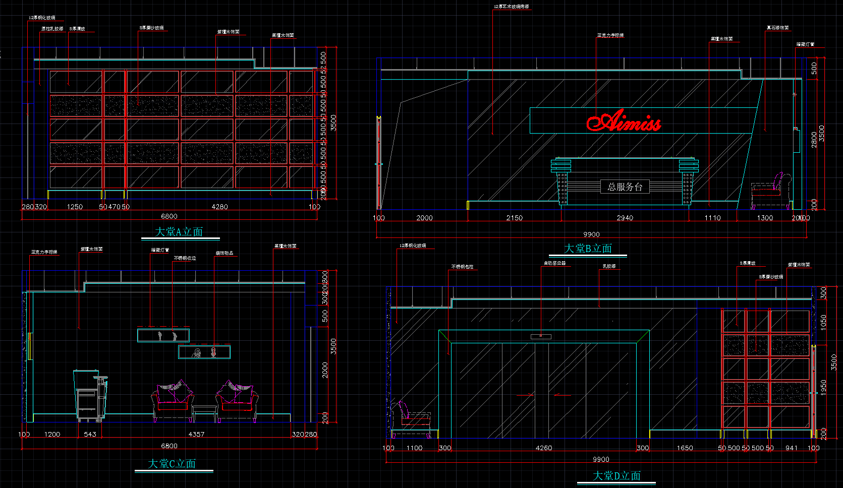
Task: Pick the 4357 dimension in elevation C
Action: pos(196,434)
